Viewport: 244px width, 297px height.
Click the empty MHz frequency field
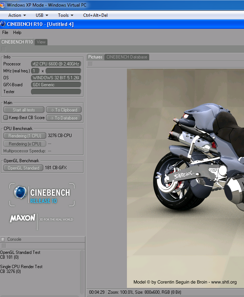tap(63, 71)
